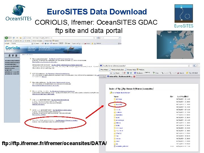Image resolution: width=204 pixels, height=153 pixels.
Task: Click the bookmark star in Coriolis browser address bar
Action: pos(94,38)
